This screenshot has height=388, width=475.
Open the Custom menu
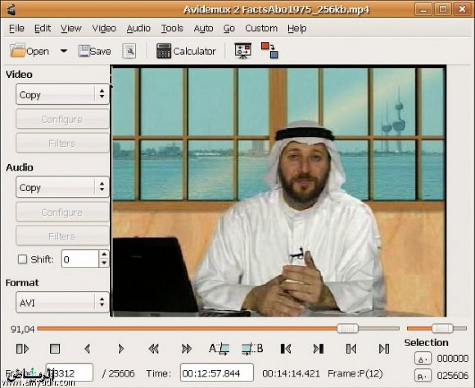(261, 28)
